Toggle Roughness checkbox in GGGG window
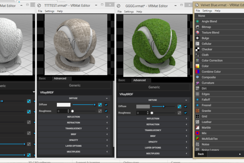 [185, 113]
